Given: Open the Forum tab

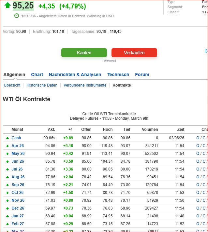Looking at the screenshot, I should pyautogui.click(x=142, y=75).
